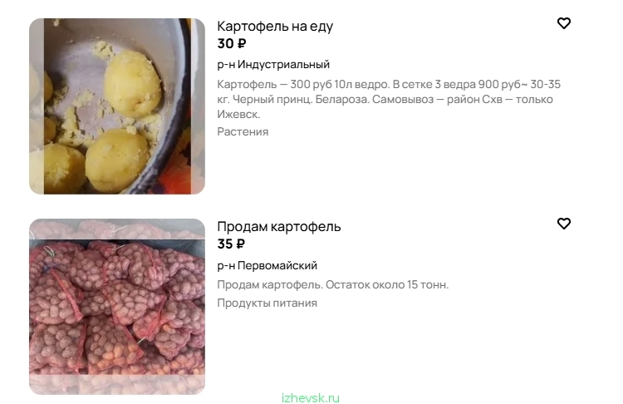Select the 30 ₽ price label
This screenshot has height=404, width=623.
tap(232, 44)
